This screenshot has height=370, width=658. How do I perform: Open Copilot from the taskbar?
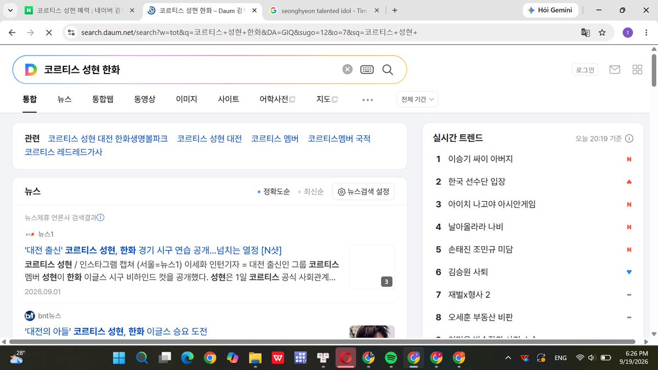coord(232,358)
